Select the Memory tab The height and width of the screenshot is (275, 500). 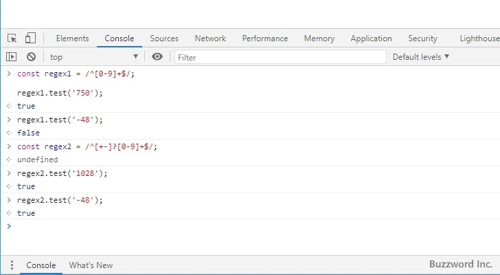pos(319,38)
